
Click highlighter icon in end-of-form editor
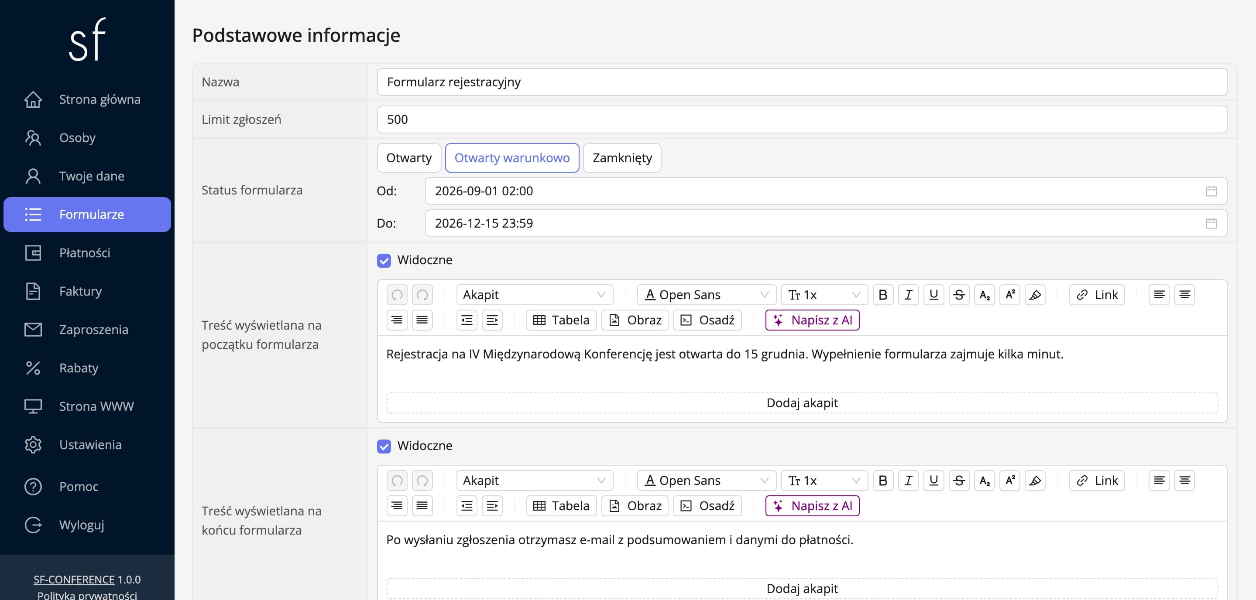(1035, 481)
